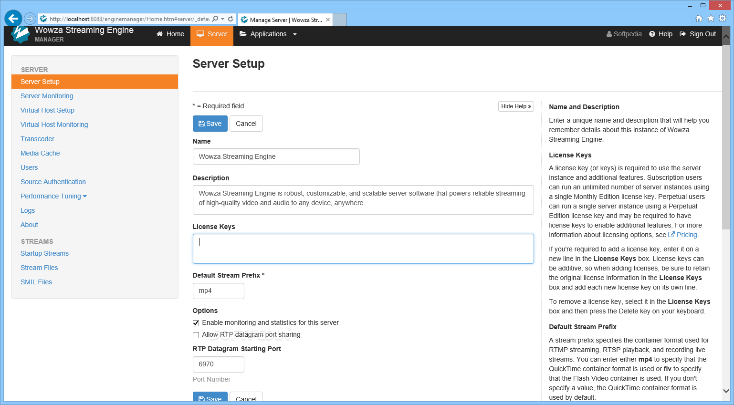Check Allow RTP datagram port sharing
Viewport: 734px width, 405px height.
196,335
